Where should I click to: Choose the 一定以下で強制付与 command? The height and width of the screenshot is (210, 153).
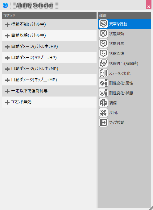[49, 91]
